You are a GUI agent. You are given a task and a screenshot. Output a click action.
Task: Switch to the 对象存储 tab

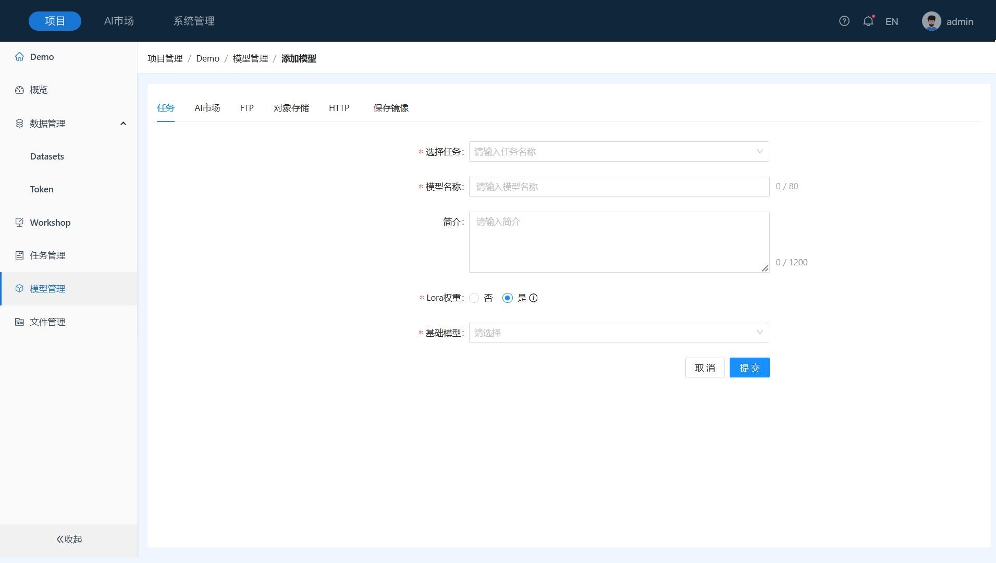point(291,108)
